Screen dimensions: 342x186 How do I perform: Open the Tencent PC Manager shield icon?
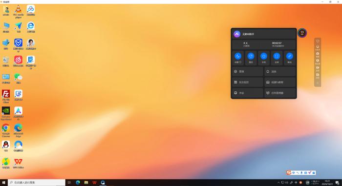pyautogui.click(x=19, y=45)
